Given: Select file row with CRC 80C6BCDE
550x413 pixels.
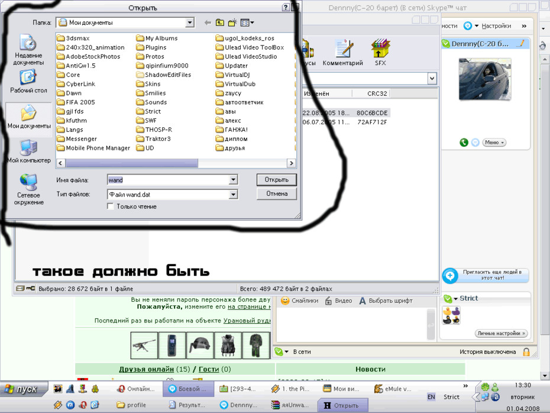Looking at the screenshot, I should [346, 113].
